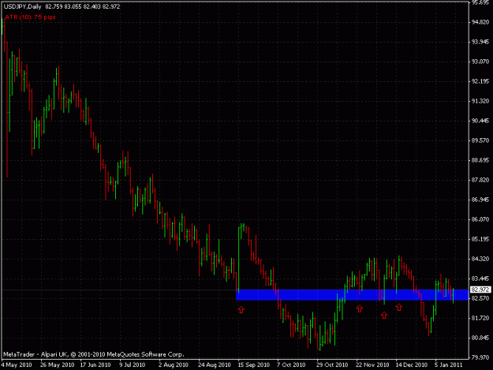
Task: Click the 94.820 price axis label
Action: pos(480,22)
